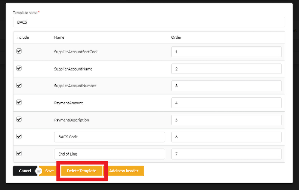Toggle the PaymentAmount include checkbox
This screenshot has width=299, height=190.
coord(19,102)
